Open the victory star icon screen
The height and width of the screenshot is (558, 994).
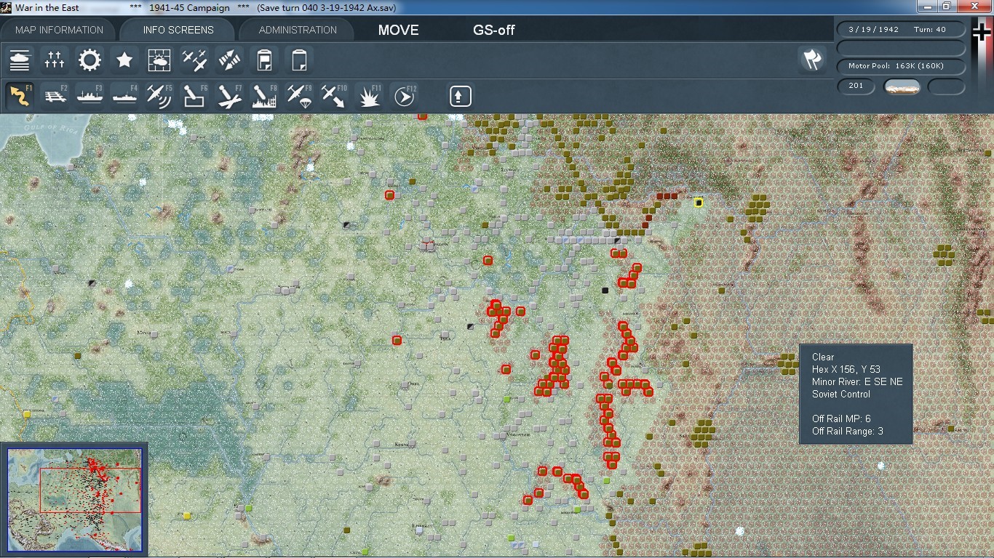[124, 60]
